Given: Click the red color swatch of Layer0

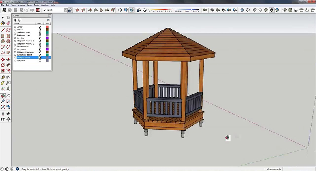Looking at the screenshot, I should pos(47,27).
